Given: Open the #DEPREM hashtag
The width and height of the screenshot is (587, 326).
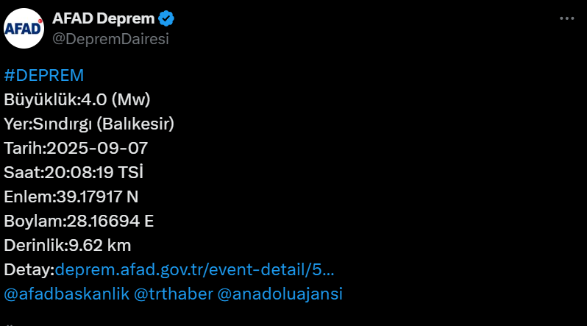Looking at the screenshot, I should pyautogui.click(x=44, y=76).
